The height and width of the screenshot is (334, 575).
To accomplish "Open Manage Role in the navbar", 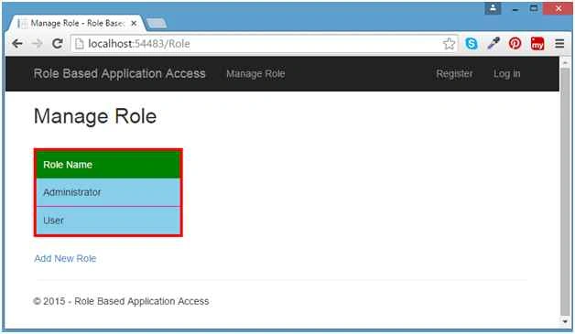I will [x=255, y=74].
